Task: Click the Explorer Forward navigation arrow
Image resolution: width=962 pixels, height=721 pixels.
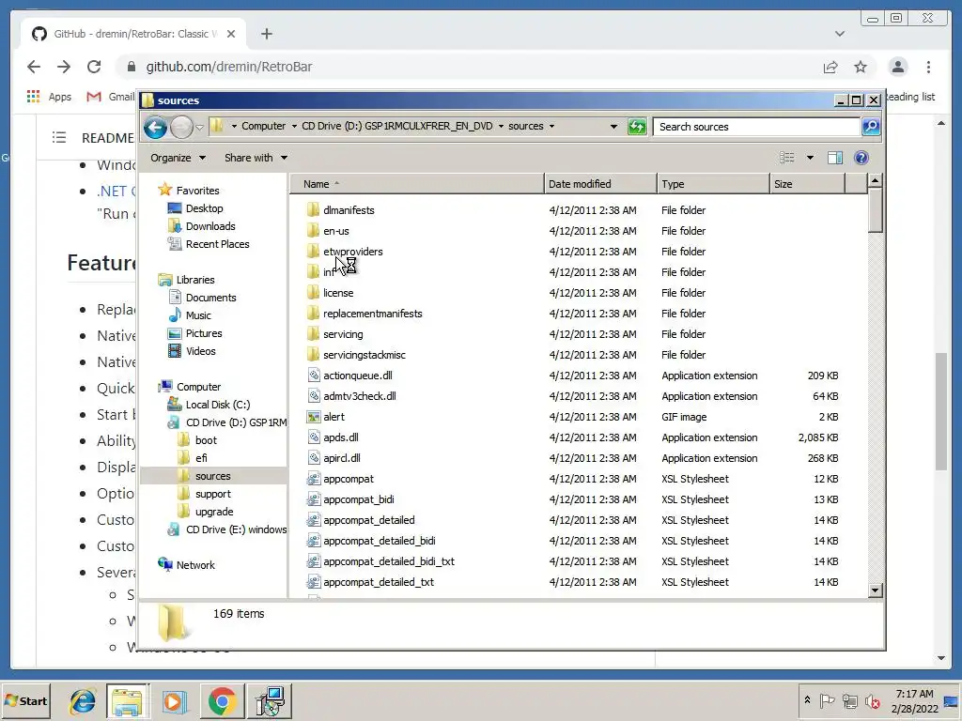Action: point(181,127)
